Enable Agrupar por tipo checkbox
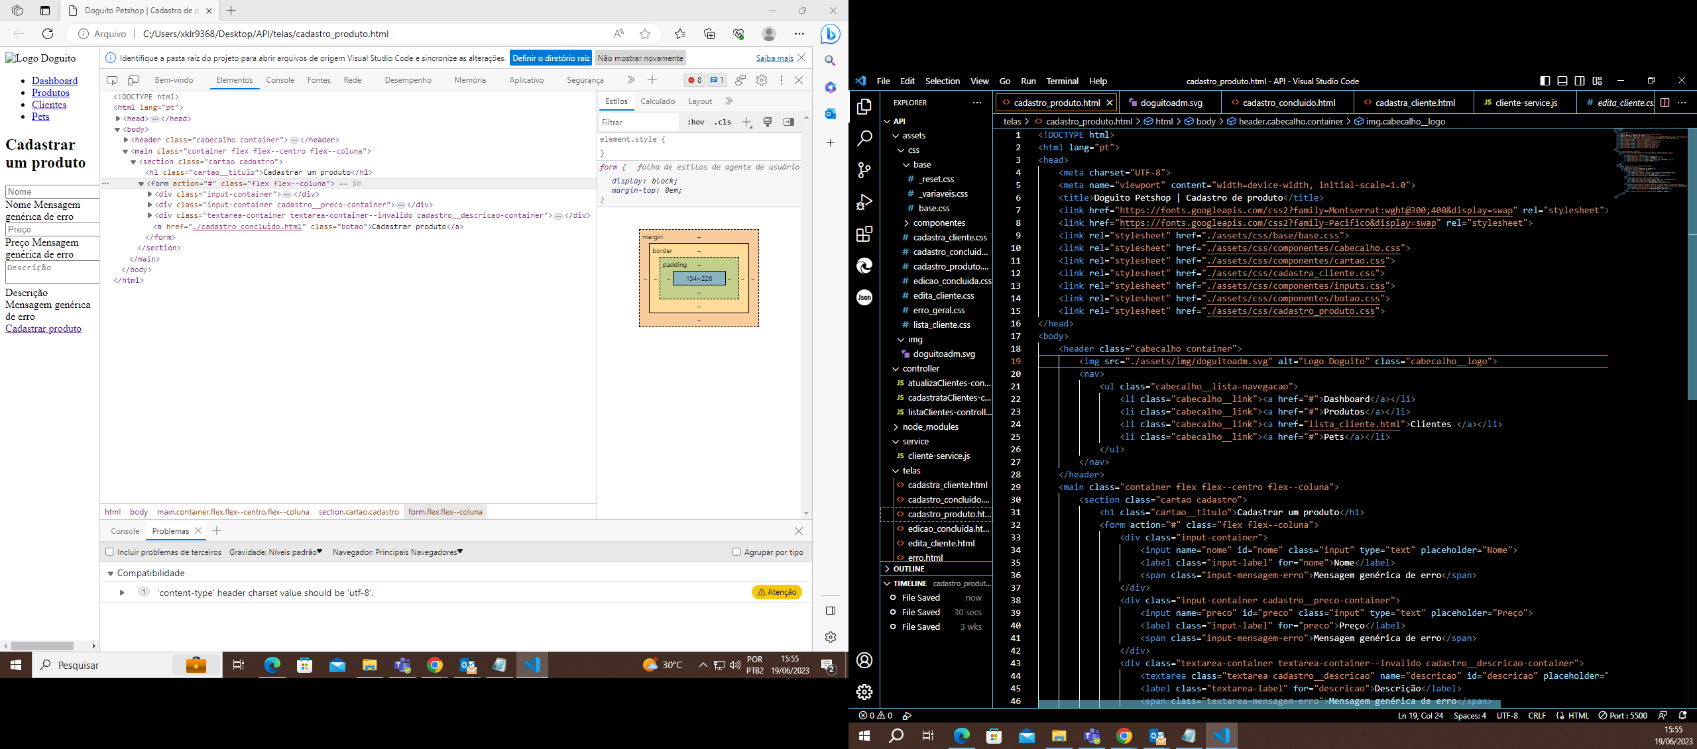The width and height of the screenshot is (1697, 749). tap(736, 552)
